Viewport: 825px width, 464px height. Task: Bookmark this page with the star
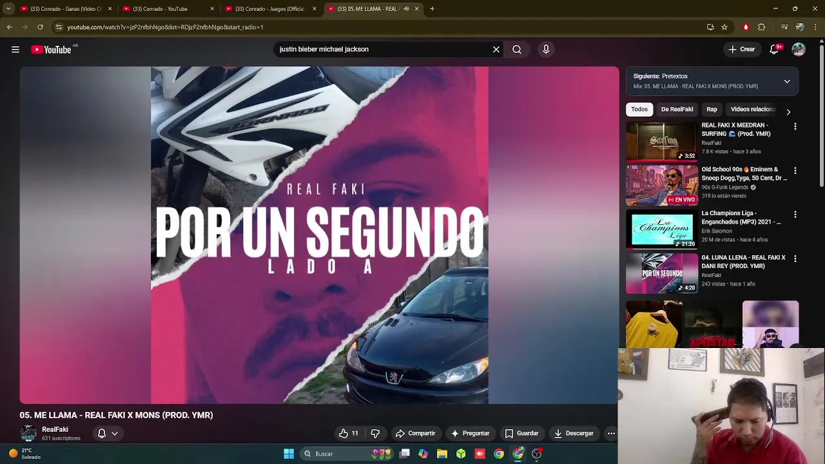pos(724,27)
